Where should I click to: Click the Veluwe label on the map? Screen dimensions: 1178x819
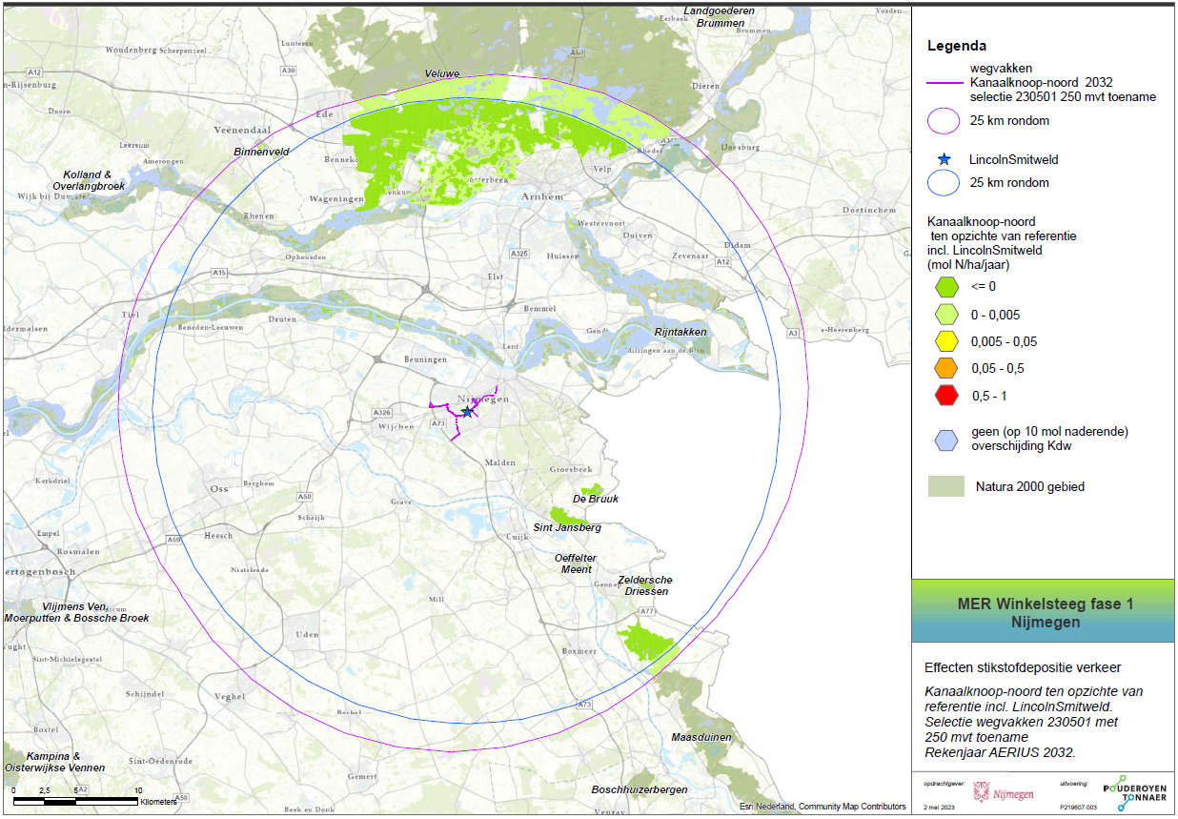(x=442, y=74)
